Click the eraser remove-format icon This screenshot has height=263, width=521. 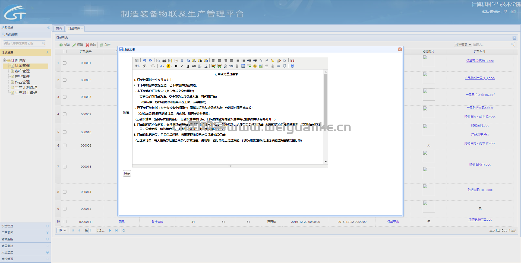(206, 66)
